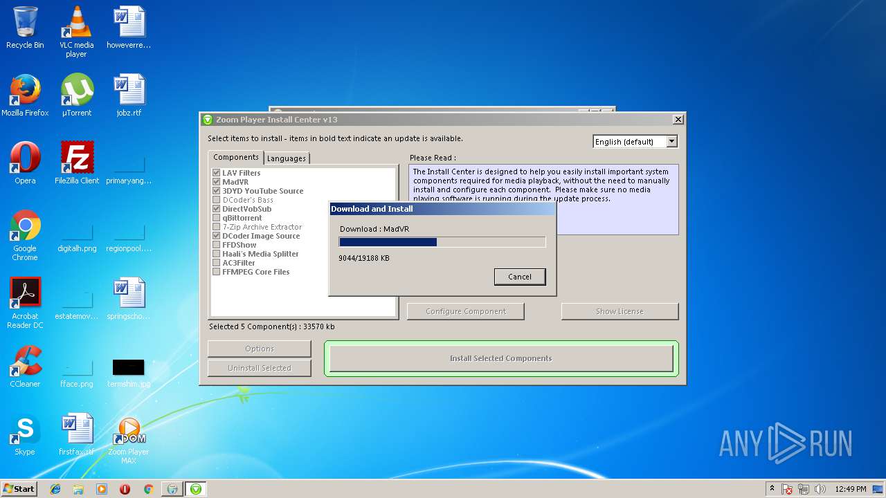The width and height of the screenshot is (886, 498).
Task: Open Mozilla Firefox shortcut
Action: coord(25,95)
